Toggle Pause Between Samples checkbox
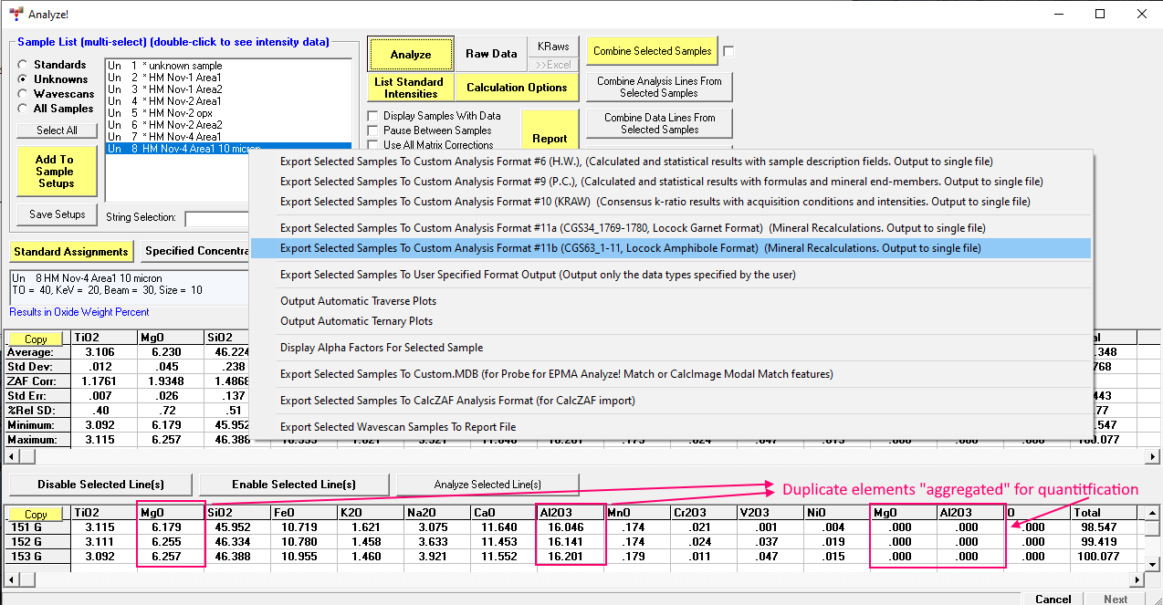 tap(372, 130)
